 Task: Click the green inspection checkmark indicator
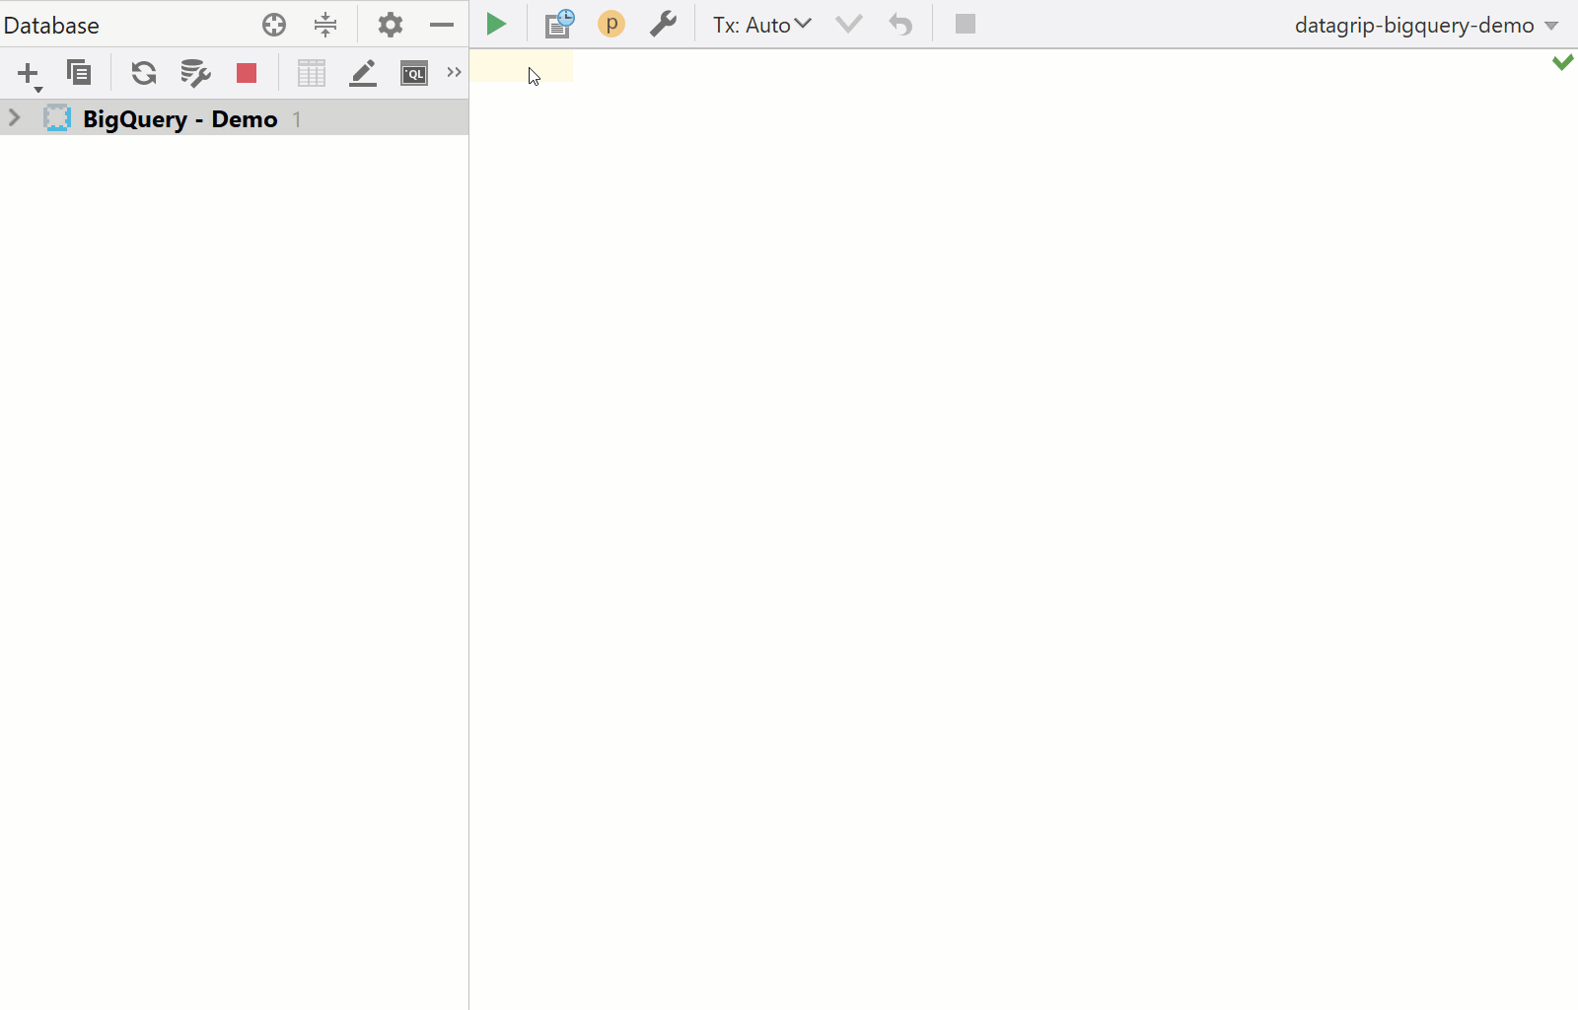(x=1563, y=62)
